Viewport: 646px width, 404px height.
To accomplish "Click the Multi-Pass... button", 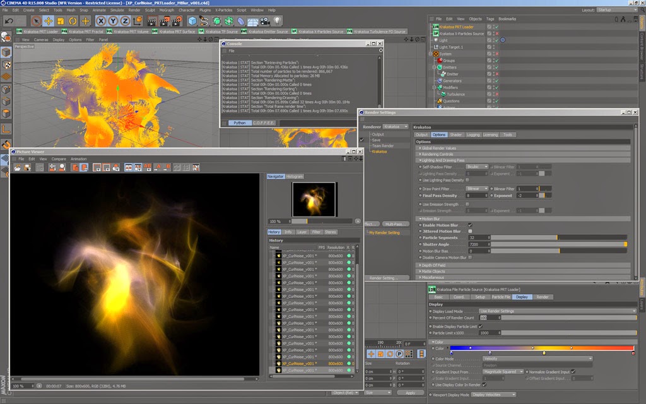I will tap(396, 223).
